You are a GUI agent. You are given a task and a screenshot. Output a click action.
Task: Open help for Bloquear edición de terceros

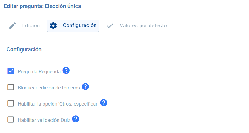[x=85, y=87]
